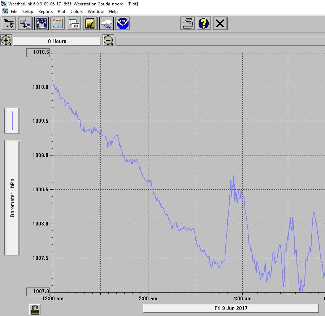Open the Reports menu

click(45, 12)
